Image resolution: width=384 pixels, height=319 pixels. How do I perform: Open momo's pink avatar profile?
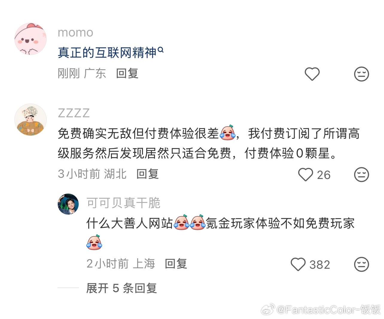pyautogui.click(x=31, y=39)
